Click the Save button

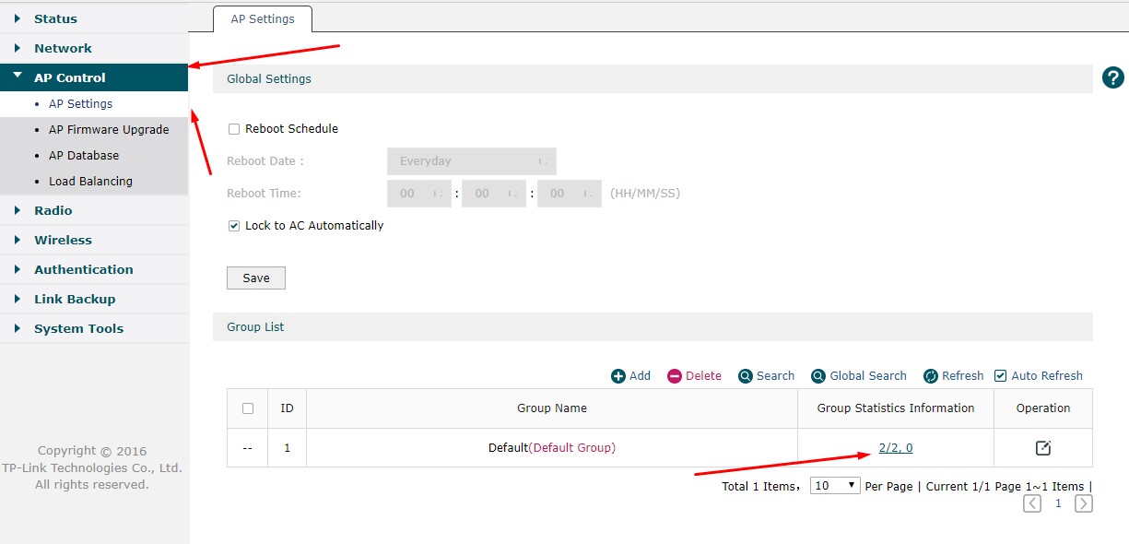pos(256,278)
